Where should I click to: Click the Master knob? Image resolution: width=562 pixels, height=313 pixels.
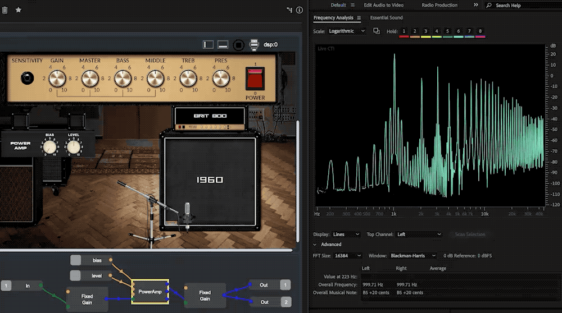coord(89,79)
